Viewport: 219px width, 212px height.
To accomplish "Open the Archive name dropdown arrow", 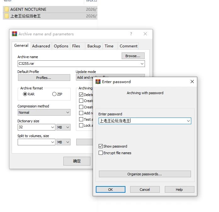I will click(142, 64).
